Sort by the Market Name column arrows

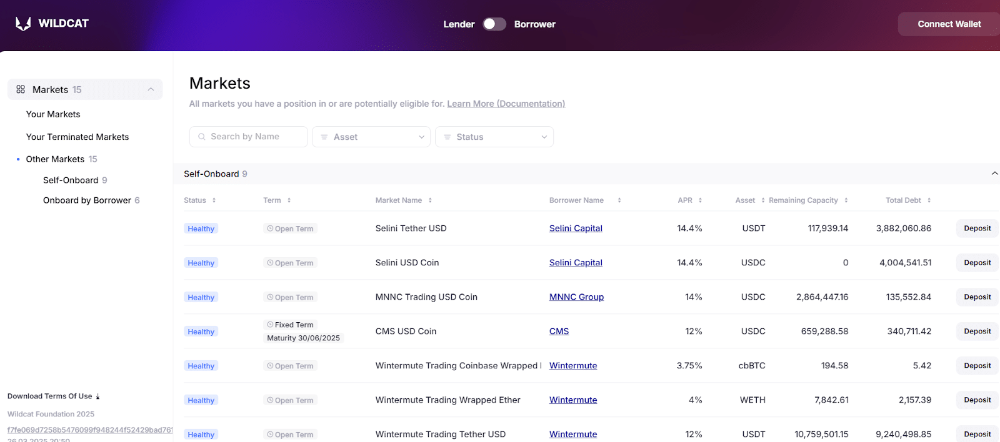(x=430, y=200)
